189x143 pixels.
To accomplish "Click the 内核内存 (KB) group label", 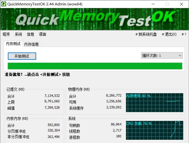I will (x=17, y=118).
